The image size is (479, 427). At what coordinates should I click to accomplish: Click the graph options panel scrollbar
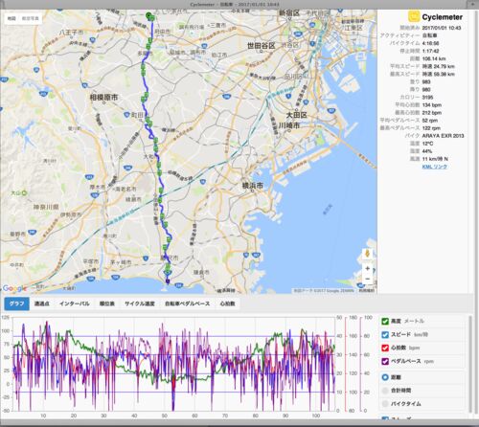(469, 364)
